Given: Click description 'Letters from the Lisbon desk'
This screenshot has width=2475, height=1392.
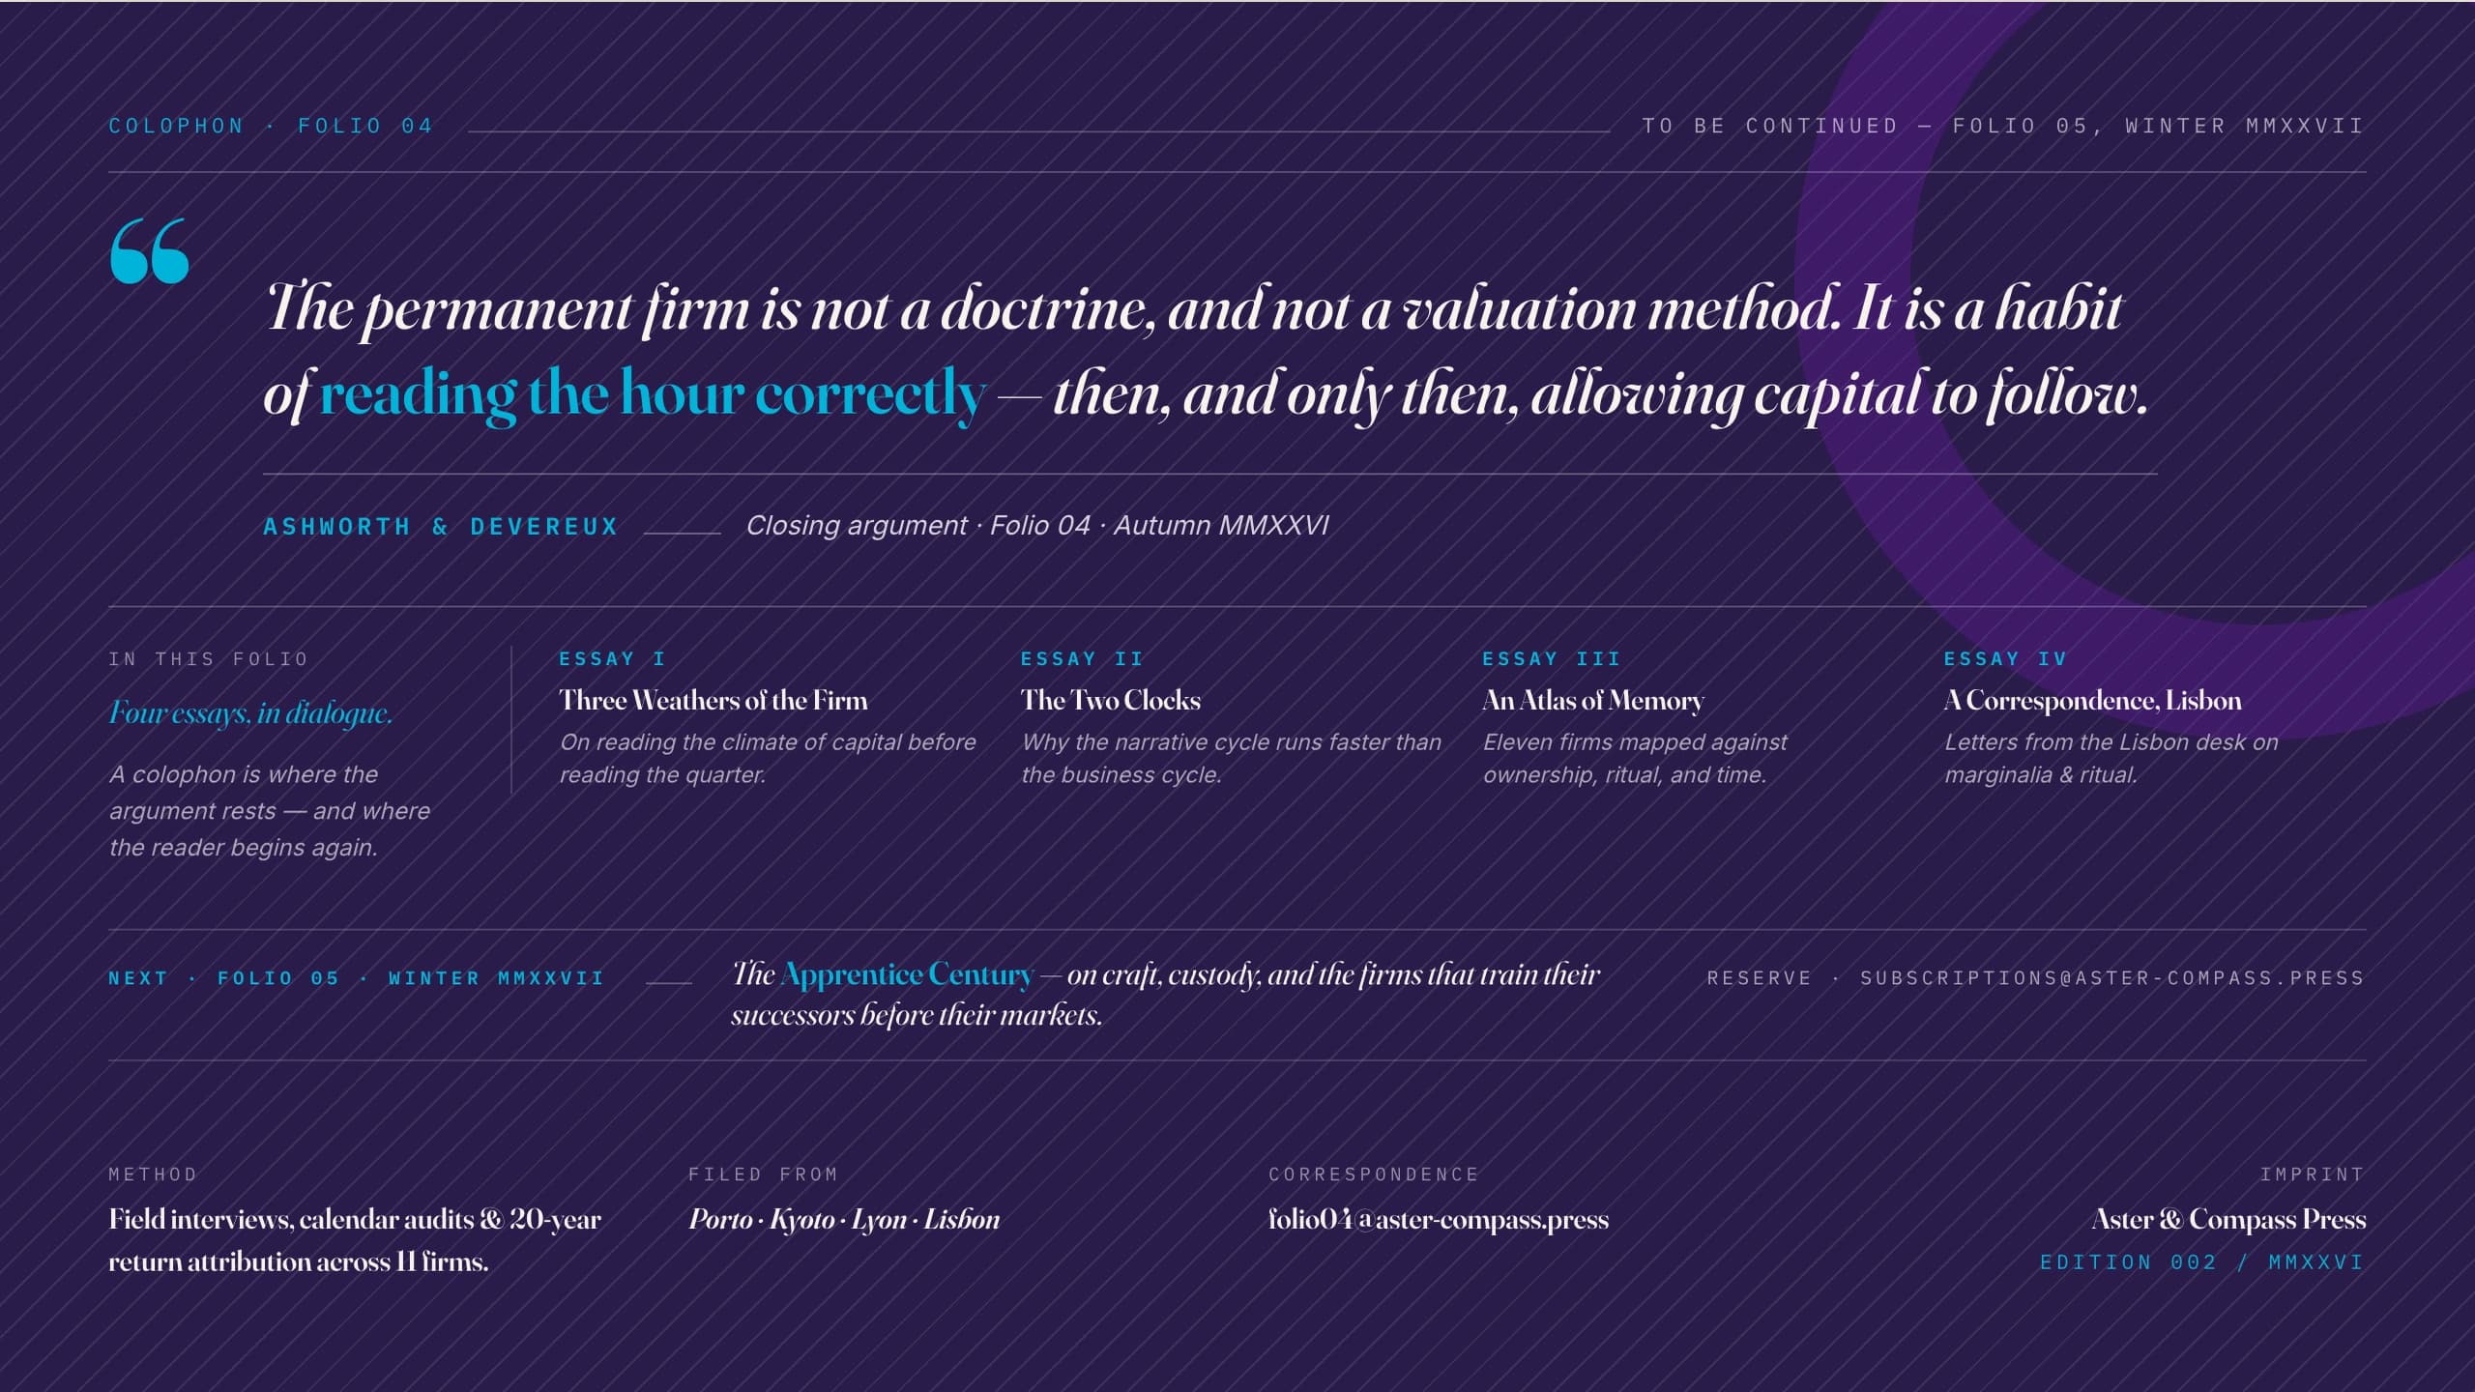Looking at the screenshot, I should [2111, 758].
